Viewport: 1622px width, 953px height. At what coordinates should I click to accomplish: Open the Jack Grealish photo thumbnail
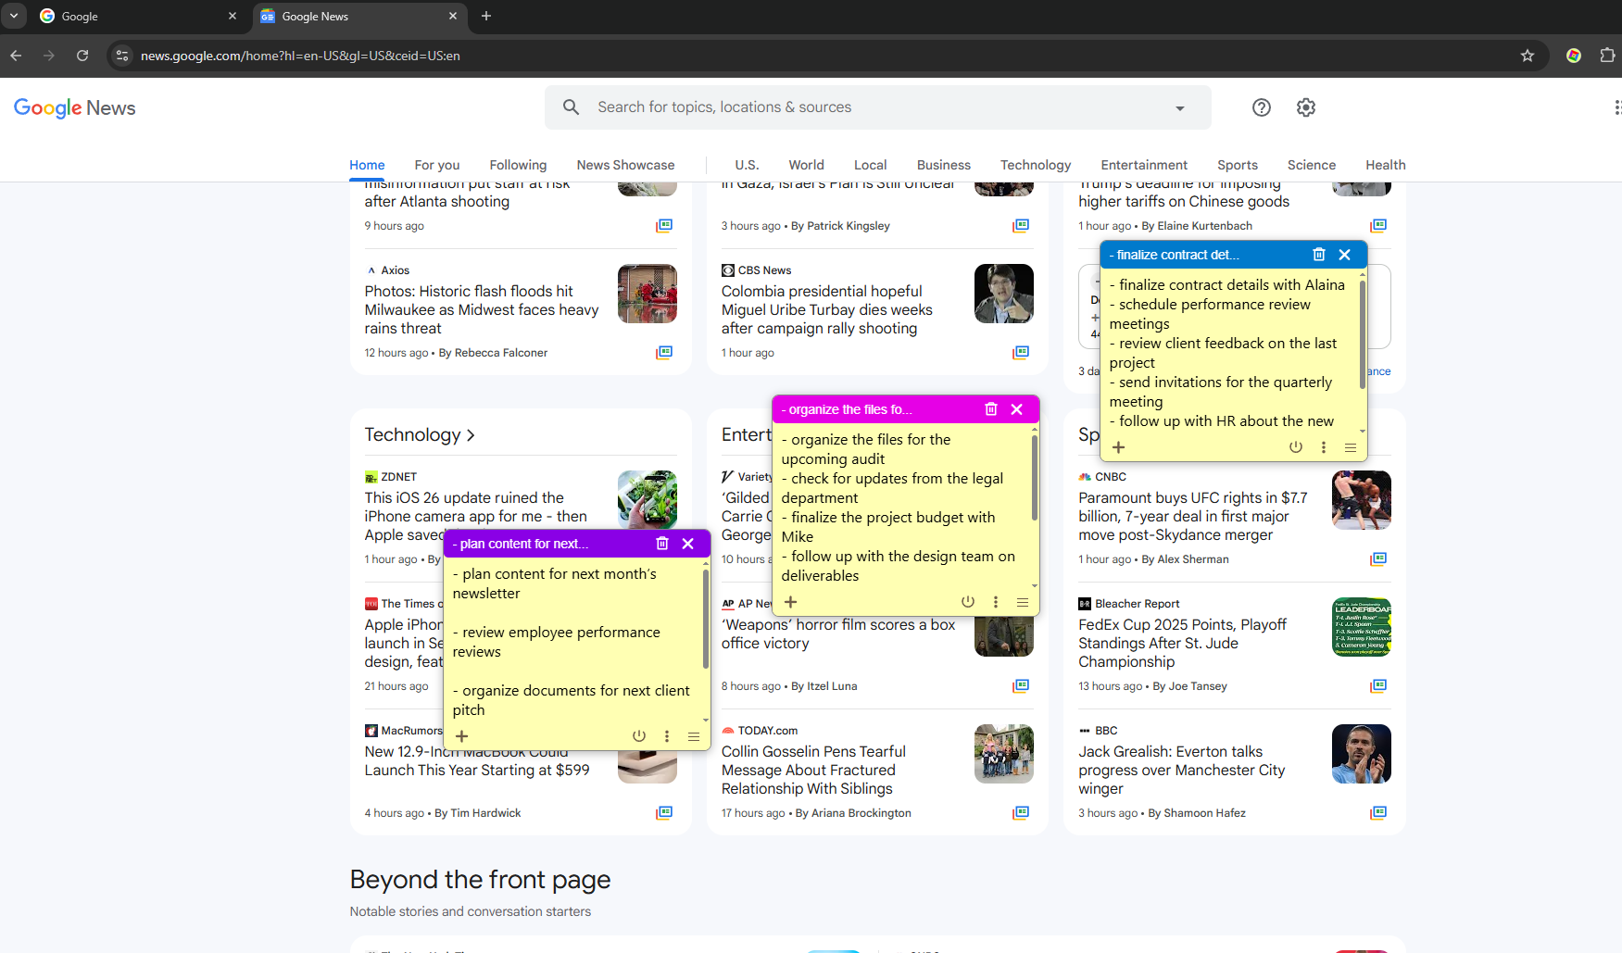point(1362,754)
